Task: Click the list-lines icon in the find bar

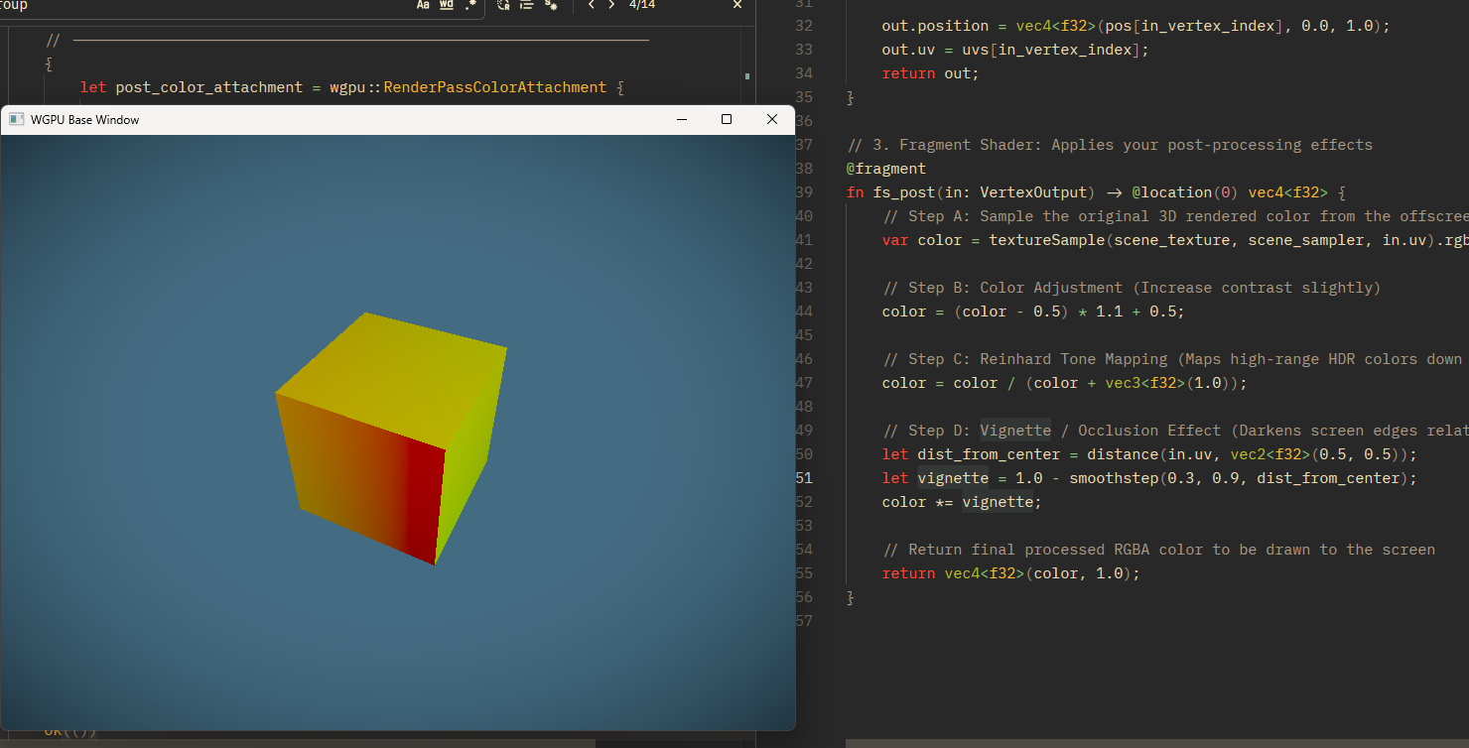Action: [526, 5]
